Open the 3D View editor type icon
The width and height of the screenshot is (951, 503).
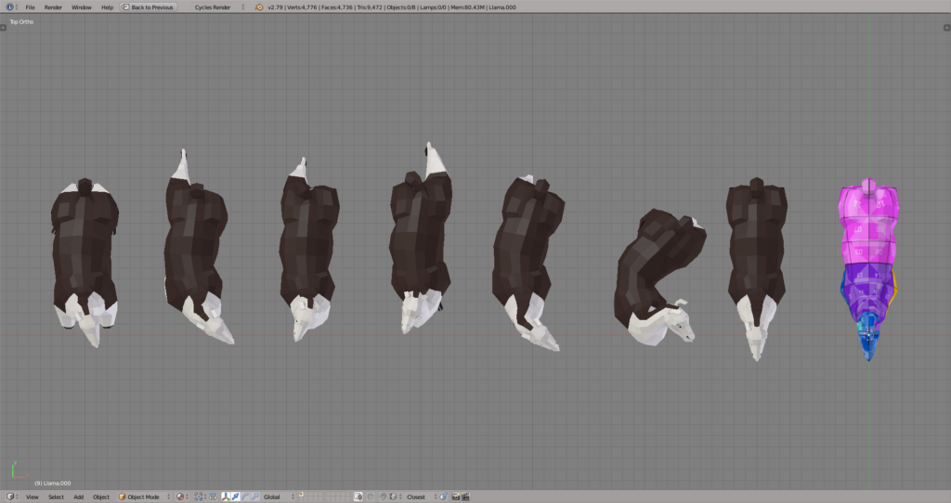click(12, 497)
